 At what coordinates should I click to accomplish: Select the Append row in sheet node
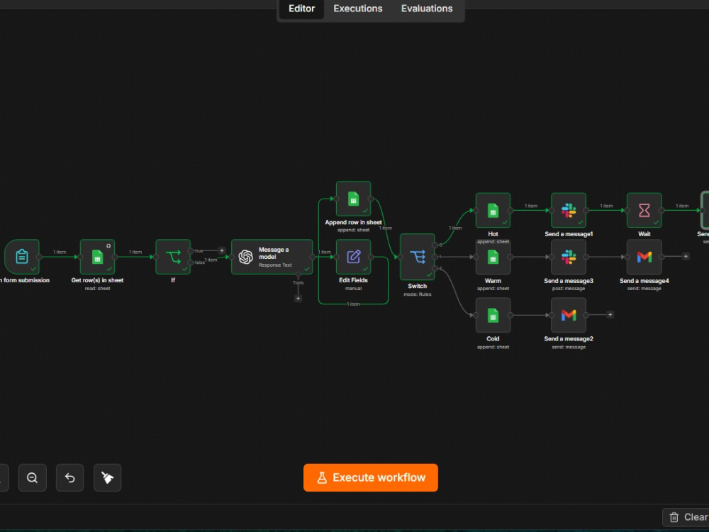tap(353, 199)
